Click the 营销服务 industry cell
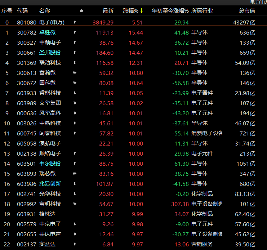267x250 pixels. point(202,244)
